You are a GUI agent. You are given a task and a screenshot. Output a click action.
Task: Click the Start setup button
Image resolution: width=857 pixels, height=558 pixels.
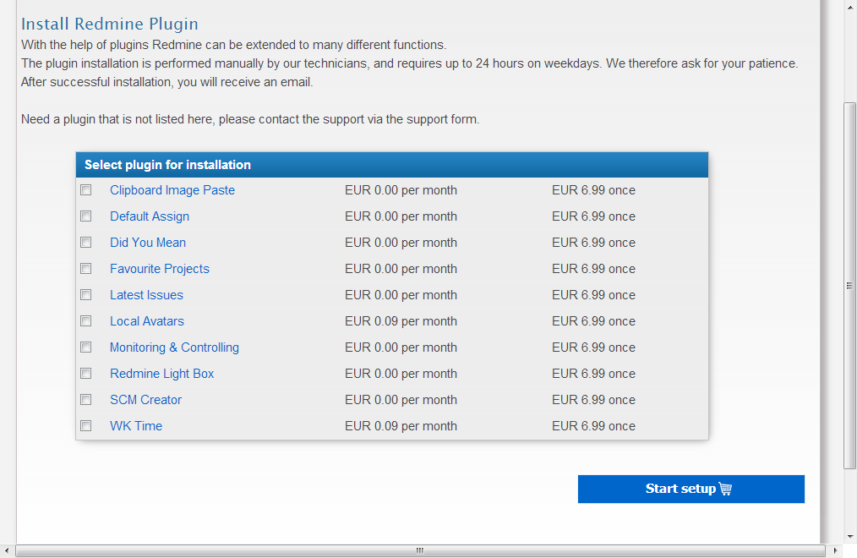[691, 489]
